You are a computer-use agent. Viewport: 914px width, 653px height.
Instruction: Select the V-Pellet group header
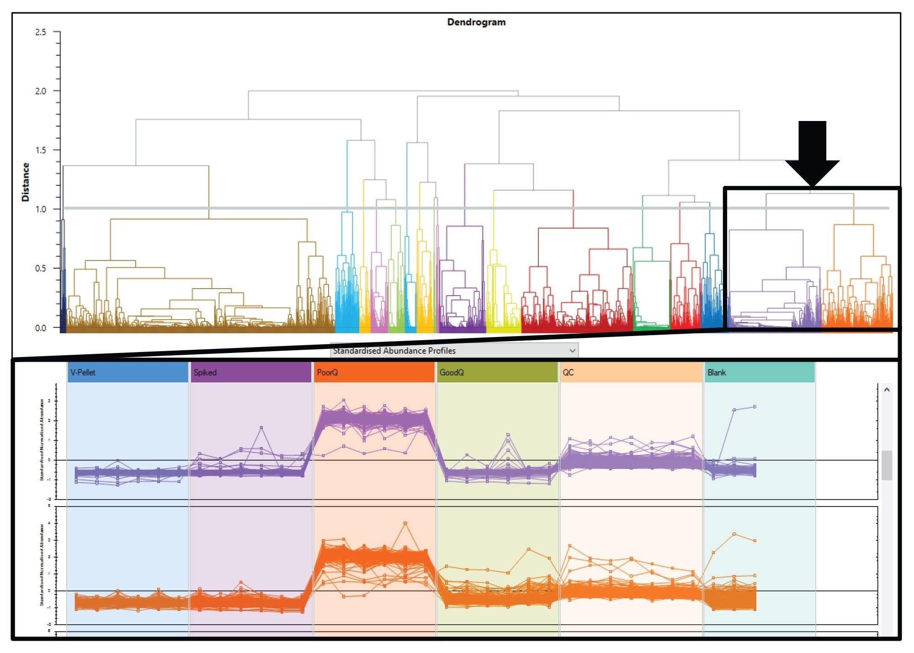click(x=128, y=372)
